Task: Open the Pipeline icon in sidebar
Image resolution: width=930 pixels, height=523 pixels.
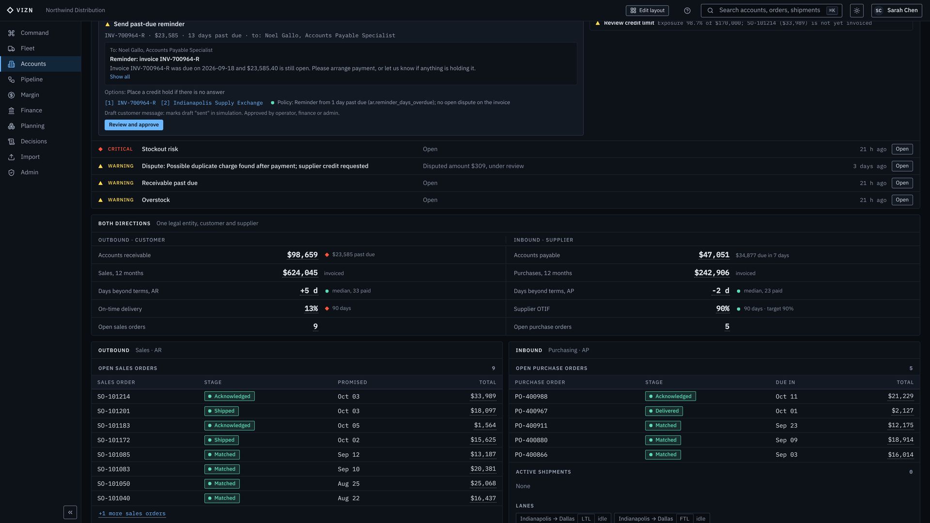Action: (11, 79)
